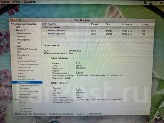Select Запись дисков in the sidebar
This screenshot has height=123, width=164.
point(26,70)
